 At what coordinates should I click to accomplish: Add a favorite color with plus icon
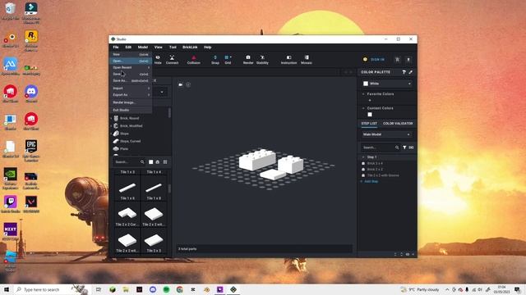(x=370, y=100)
